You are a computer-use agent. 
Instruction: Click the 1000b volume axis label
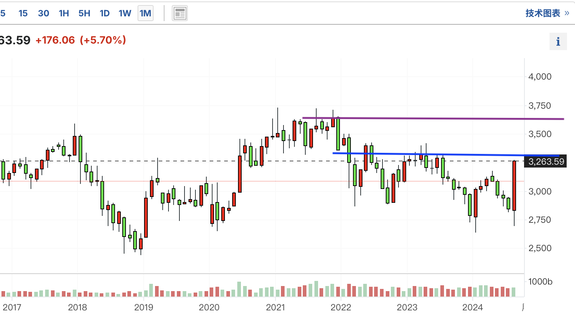540,282
